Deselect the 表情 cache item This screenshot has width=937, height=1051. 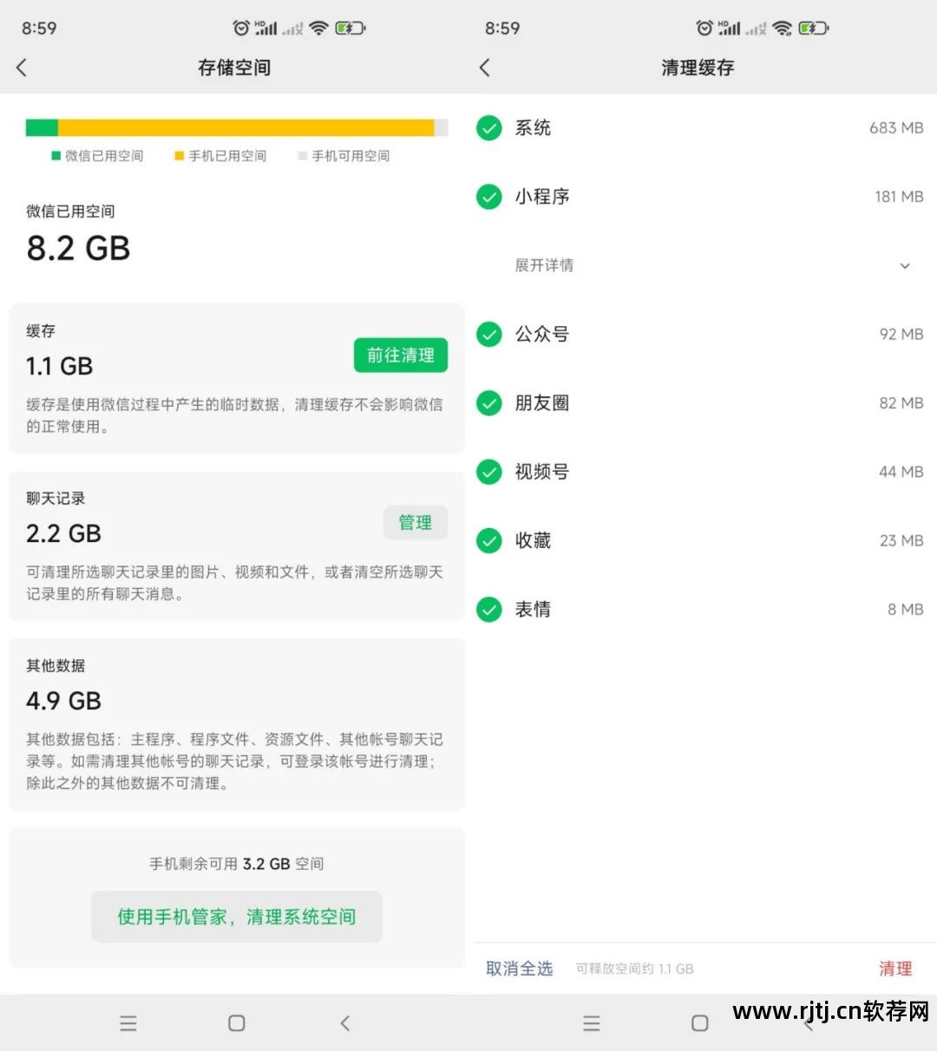coord(488,610)
